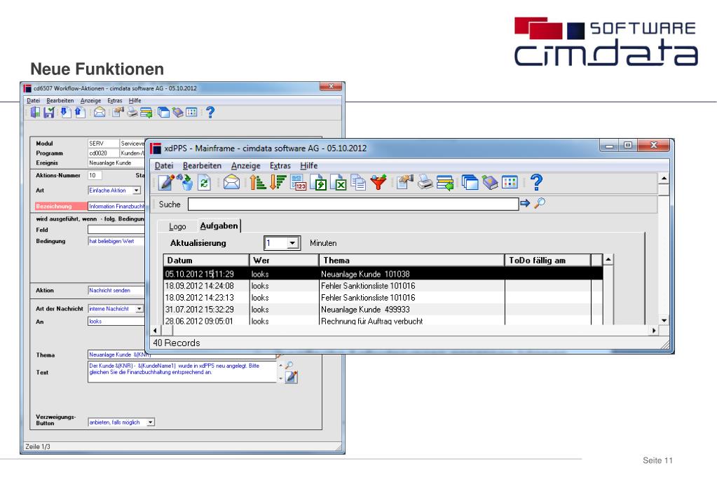717x496 pixels.
Task: Click the envelope icon in Workflow-Aktionen toolbar
Action: point(100,112)
